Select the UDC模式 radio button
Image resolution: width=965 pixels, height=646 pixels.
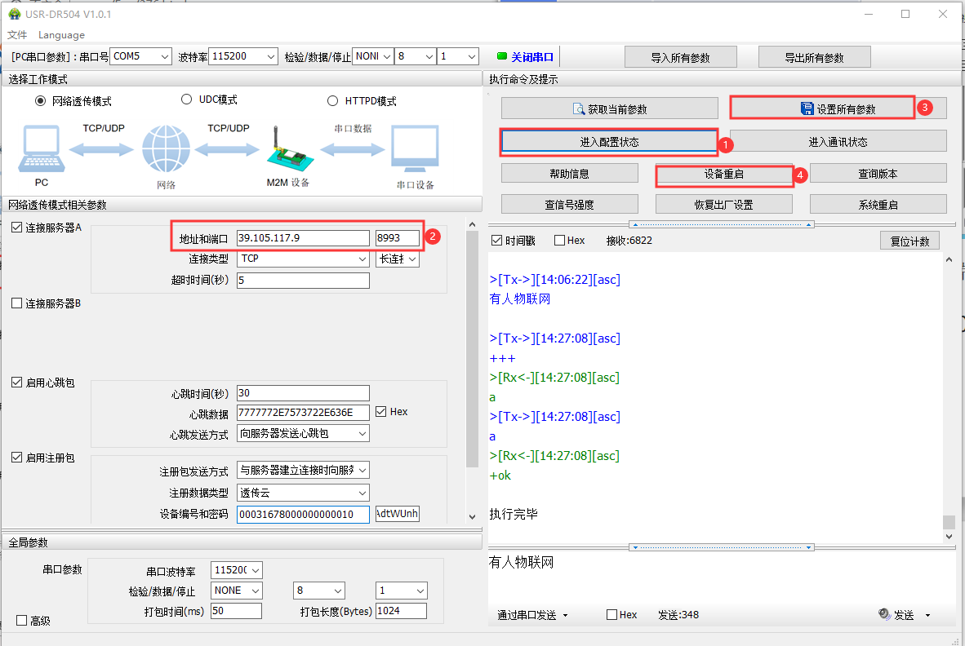point(185,100)
